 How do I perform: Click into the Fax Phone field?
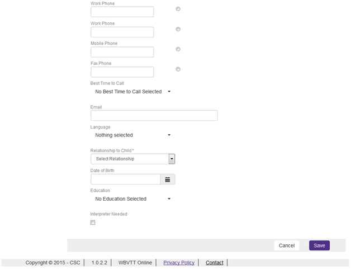122,72
